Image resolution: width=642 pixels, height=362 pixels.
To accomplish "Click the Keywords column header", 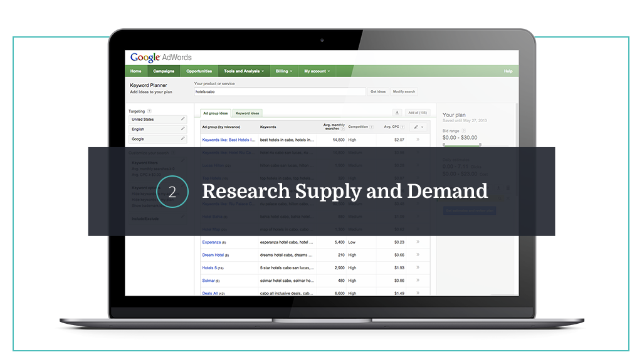I will click(x=268, y=127).
